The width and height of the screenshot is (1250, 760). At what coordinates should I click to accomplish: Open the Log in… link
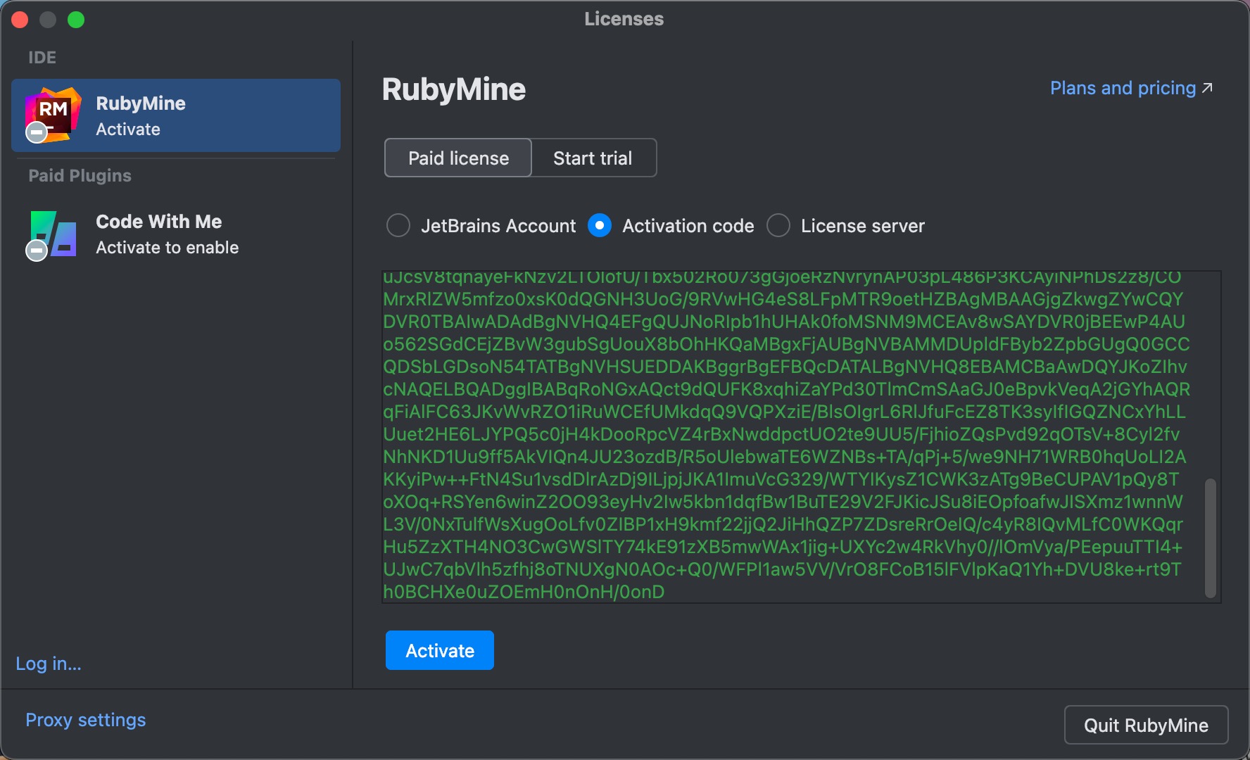pyautogui.click(x=49, y=664)
